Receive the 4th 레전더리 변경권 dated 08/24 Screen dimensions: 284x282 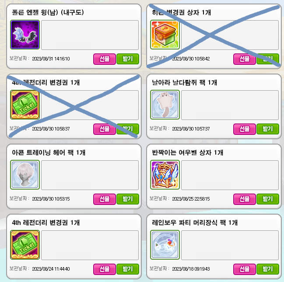128,269
